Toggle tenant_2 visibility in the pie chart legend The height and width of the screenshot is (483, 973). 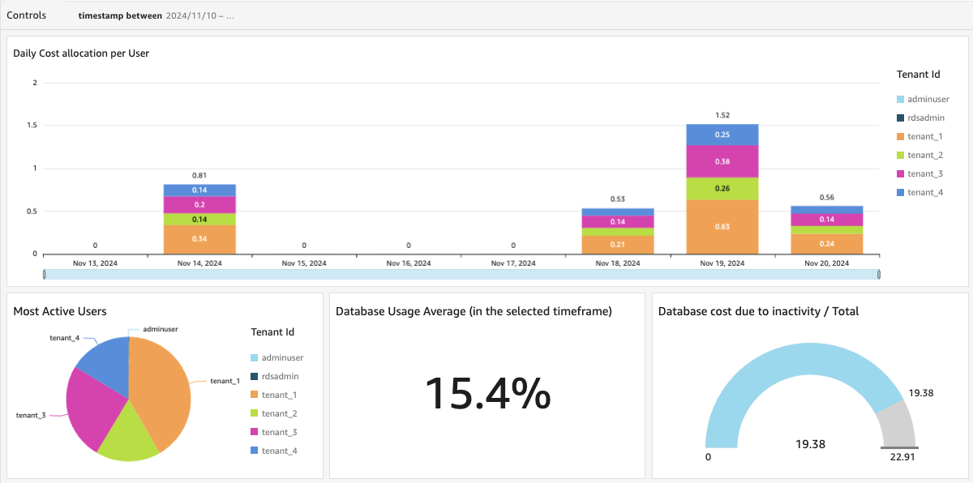[x=255, y=413]
